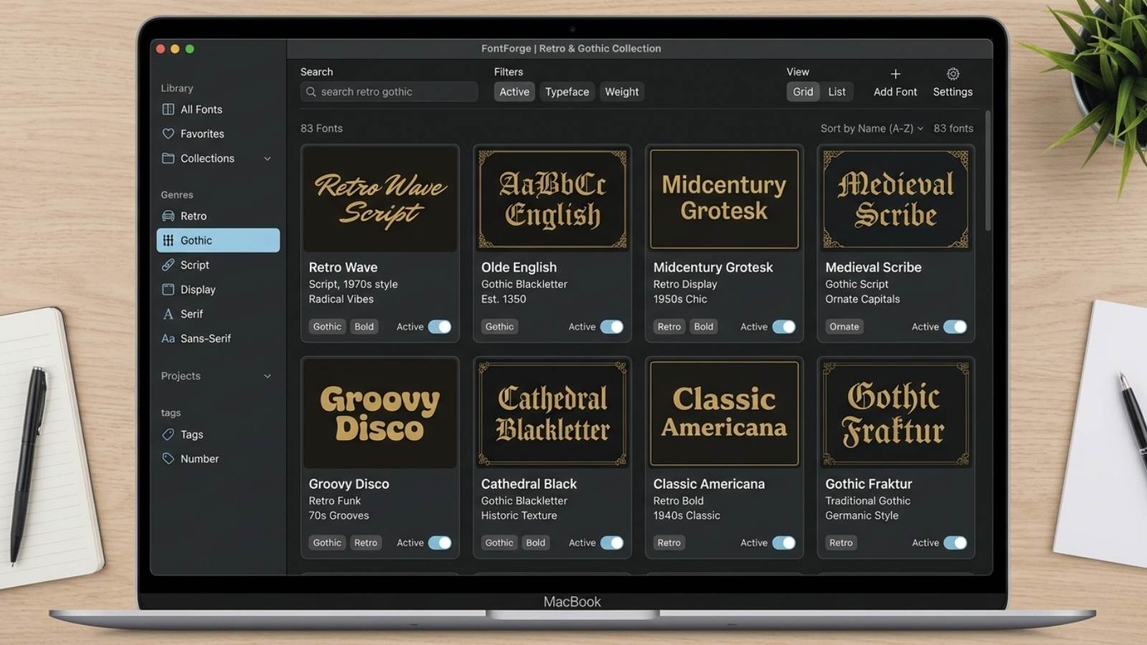
Task: Click the All Fonts book icon
Action: click(168, 110)
